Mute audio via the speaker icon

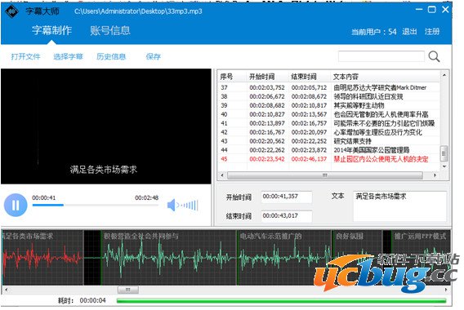[x=172, y=205]
